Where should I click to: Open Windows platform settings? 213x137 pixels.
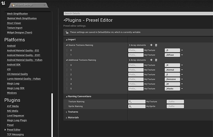[12, 93]
